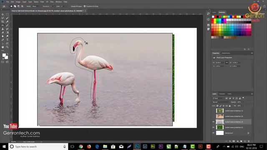This screenshot has height=150, width=267.
Task: Switch to the Adjustments tab
Action: click(226, 53)
